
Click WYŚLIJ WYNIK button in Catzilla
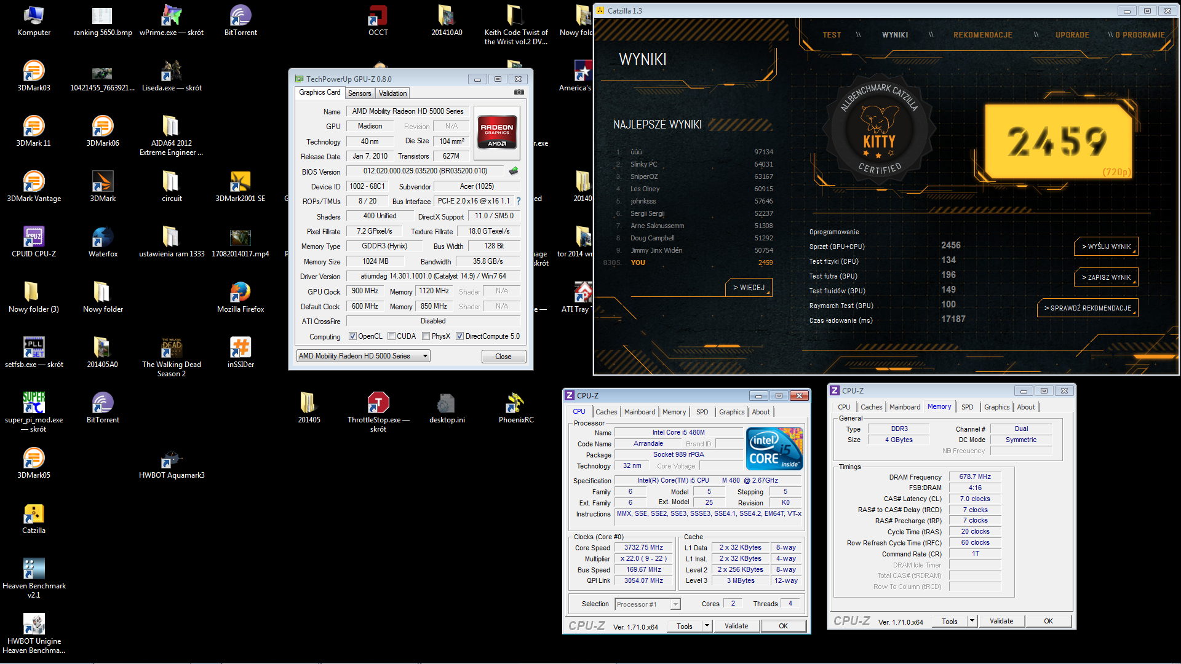(1106, 247)
